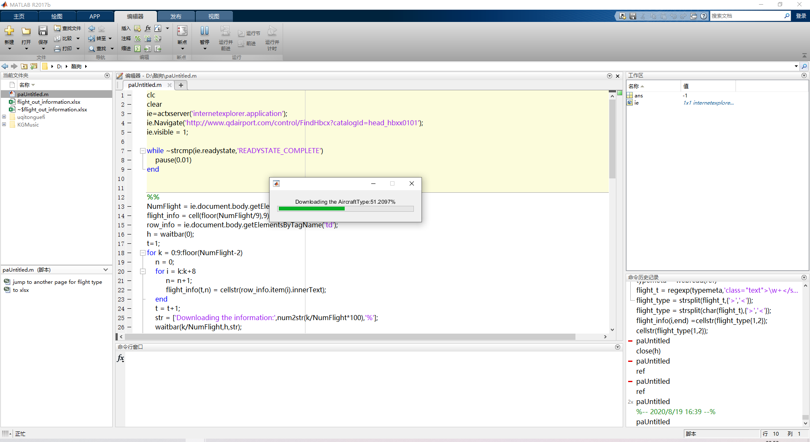Click the download progress bar in the dialog
The width and height of the screenshot is (810, 442).
(x=346, y=209)
